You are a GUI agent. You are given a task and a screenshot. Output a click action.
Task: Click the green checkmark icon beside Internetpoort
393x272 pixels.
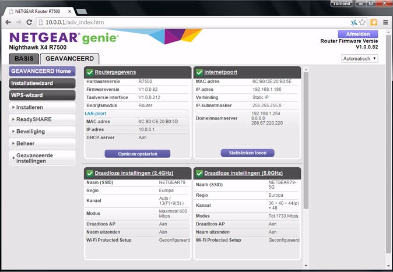[199, 72]
